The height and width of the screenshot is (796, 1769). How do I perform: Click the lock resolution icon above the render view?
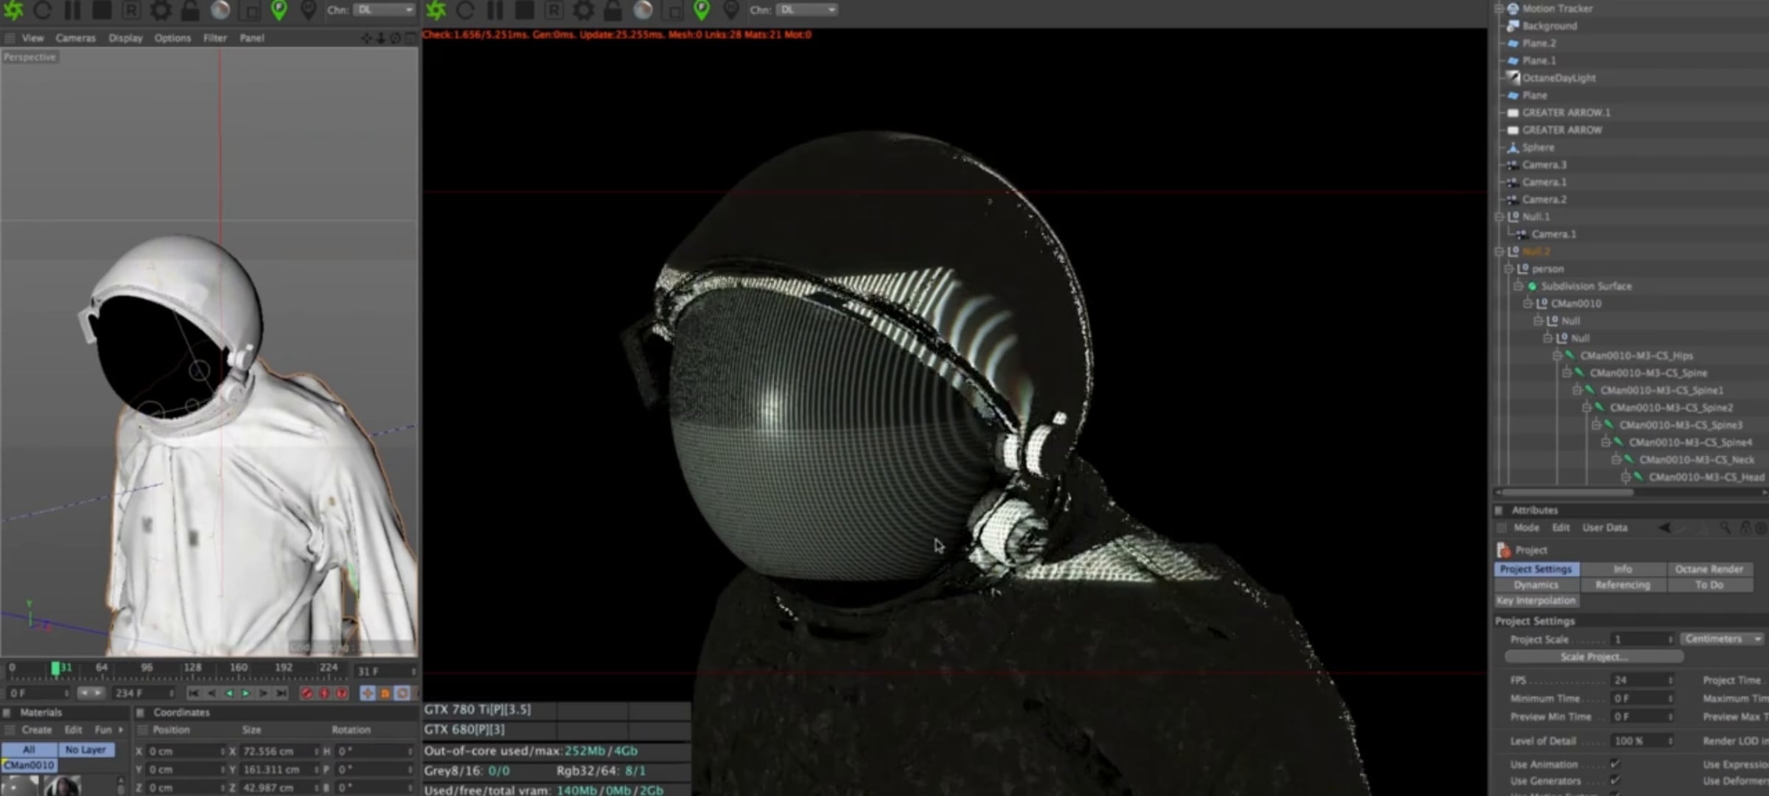tap(613, 10)
